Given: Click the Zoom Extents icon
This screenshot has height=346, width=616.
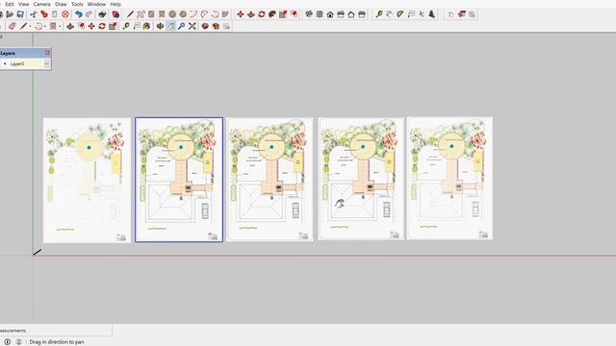Looking at the screenshot, I should 192,26.
